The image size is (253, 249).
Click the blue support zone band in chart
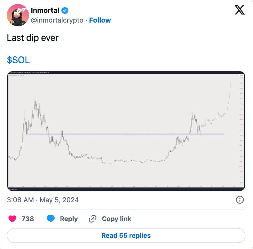[122, 134]
